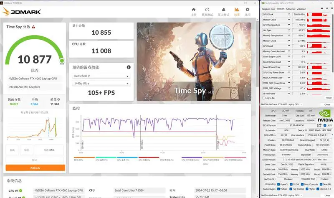Image resolution: width=334 pixels, height=198 pixels.
Task: Open the GPU Load sensor dropdown arrow
Action: 289,46
